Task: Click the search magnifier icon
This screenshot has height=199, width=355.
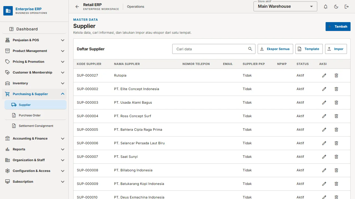Action: (250, 49)
